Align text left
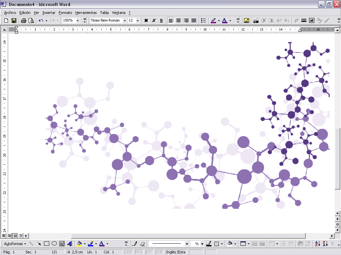The height and width of the screenshot is (255, 341). (171, 21)
